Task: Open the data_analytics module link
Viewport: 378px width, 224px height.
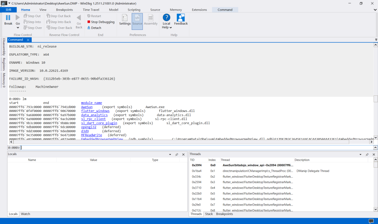Action: coord(94,115)
